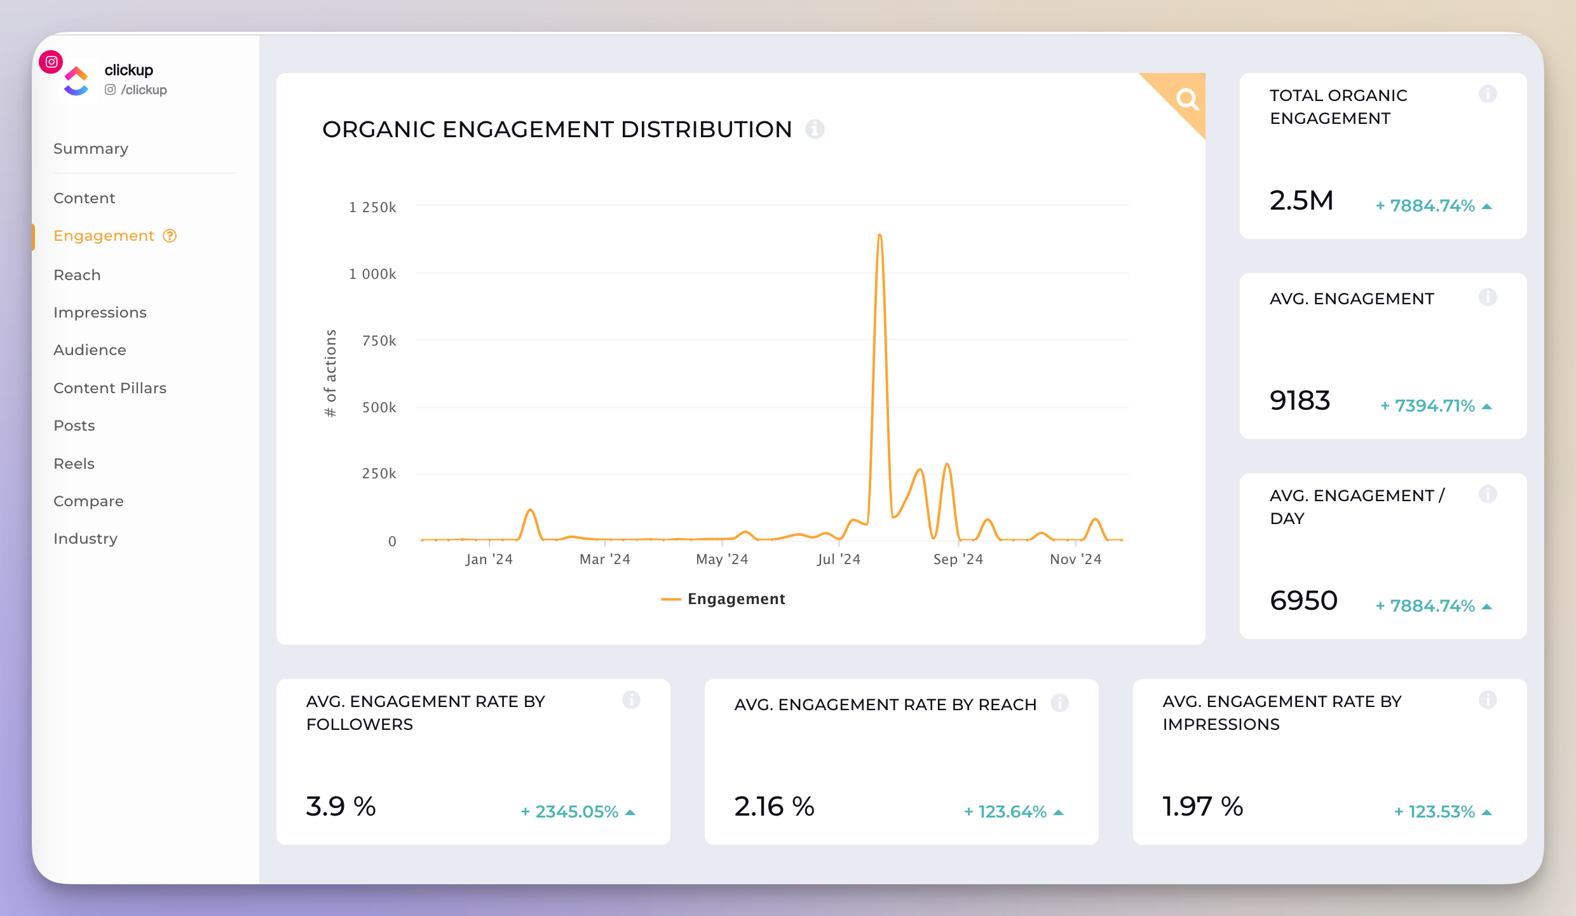Navigate to the Audience section
The width and height of the screenshot is (1576, 916).
[x=90, y=349]
